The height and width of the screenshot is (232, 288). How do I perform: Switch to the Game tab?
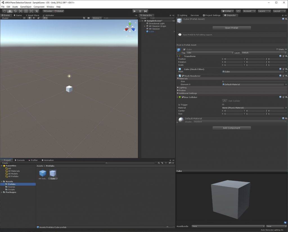[18, 15]
